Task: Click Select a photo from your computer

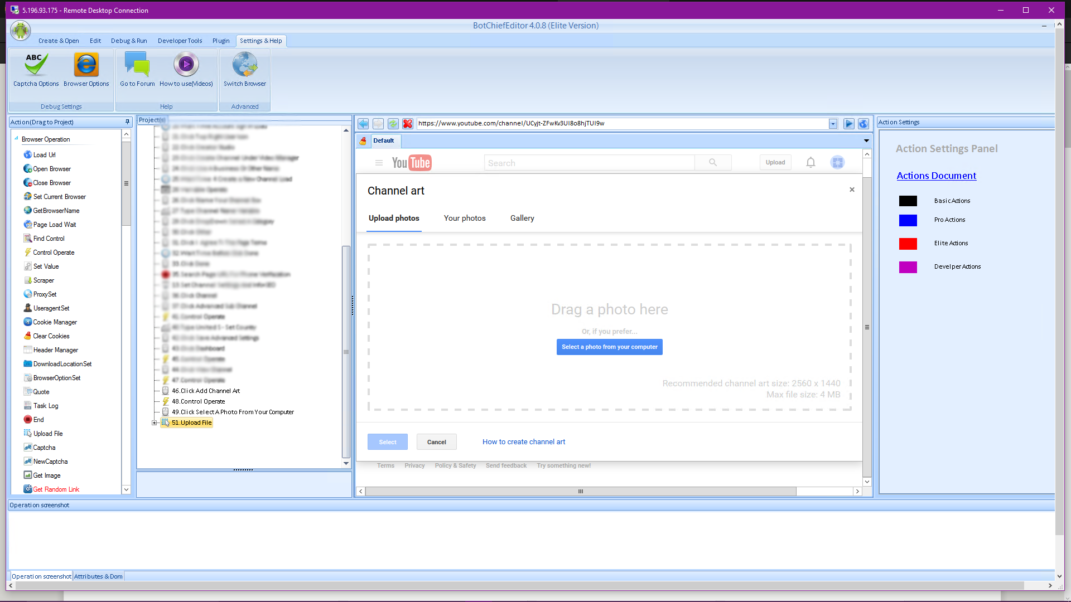Action: pyautogui.click(x=609, y=347)
